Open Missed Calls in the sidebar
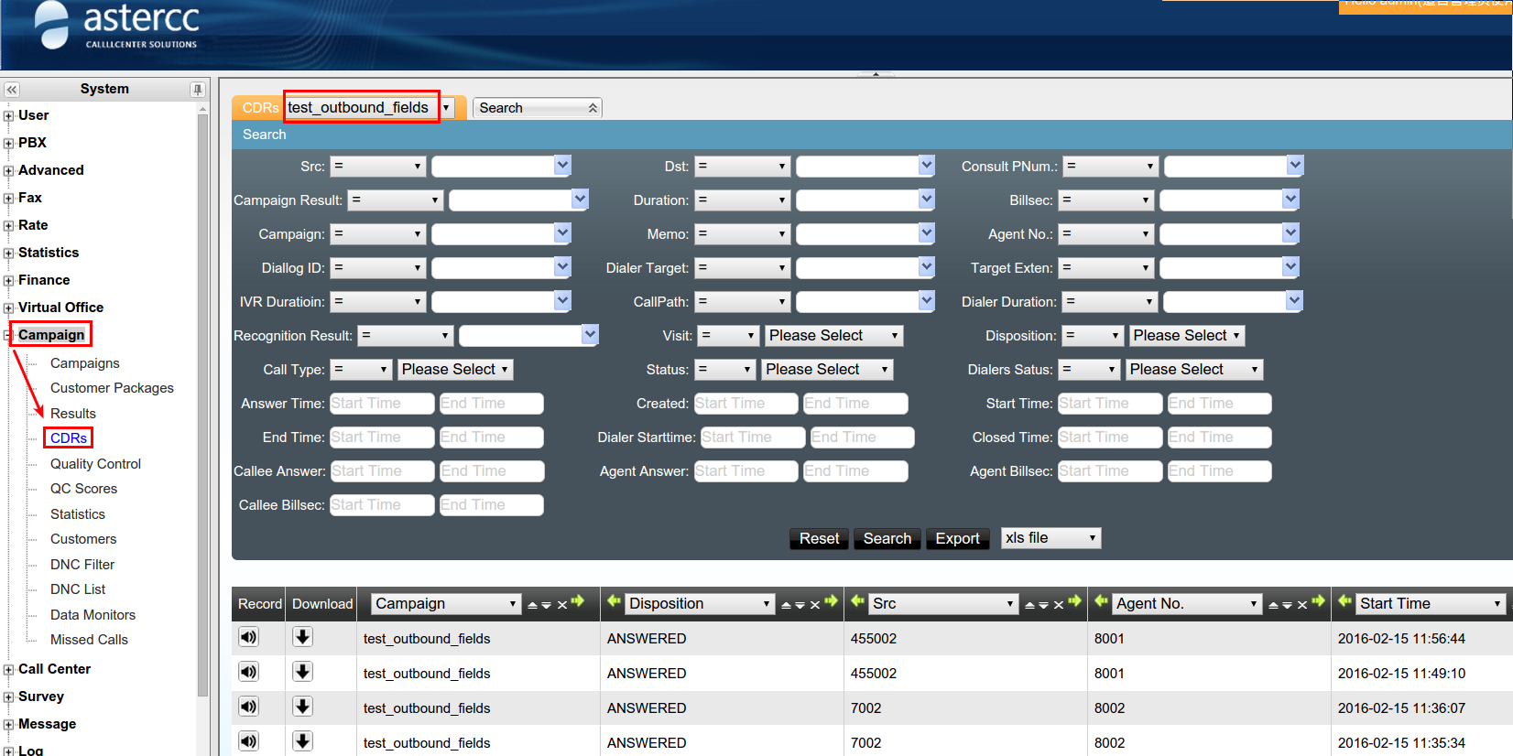This screenshot has height=756, width=1513. tap(89, 640)
